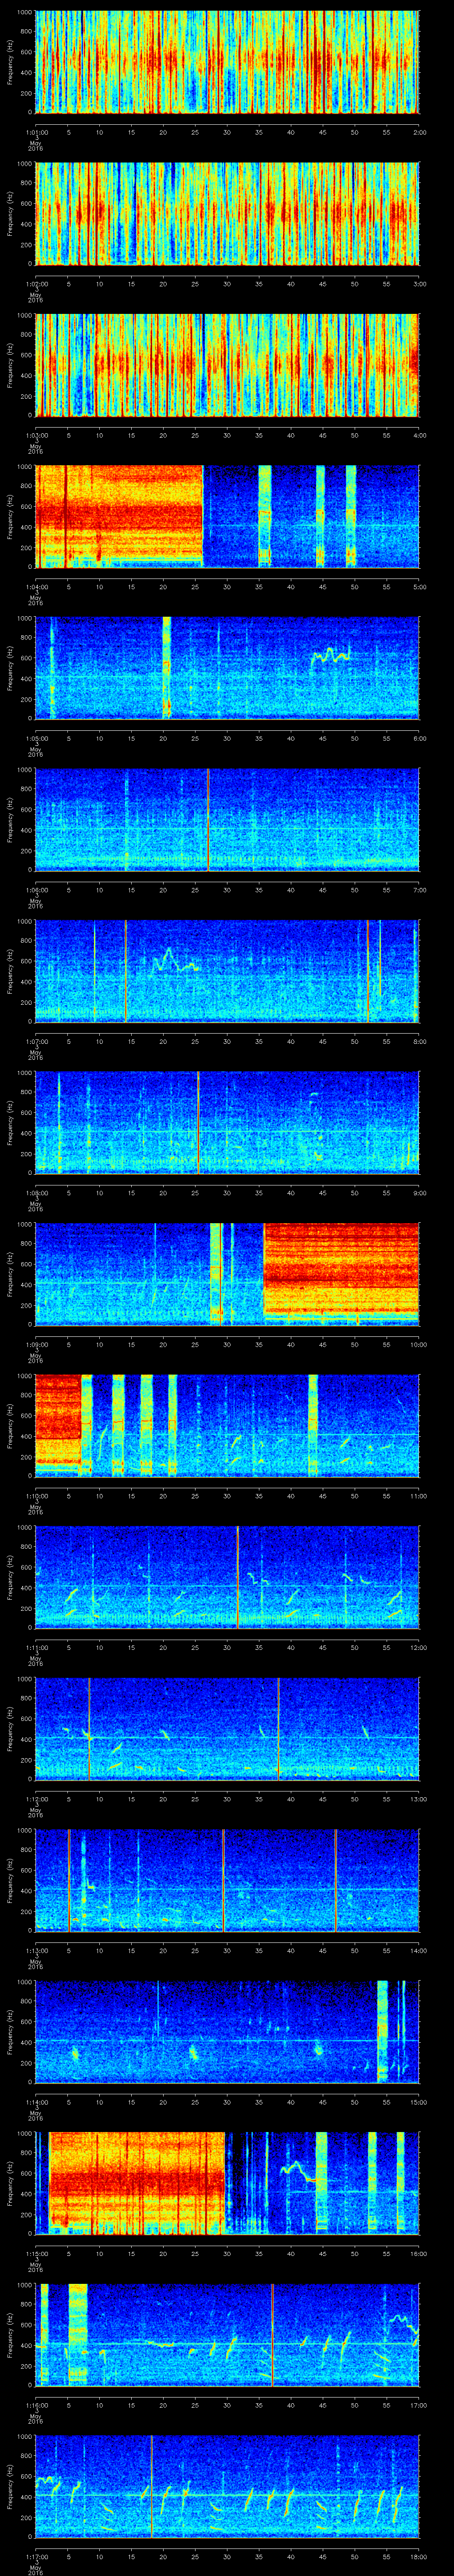Viewport: 454px width, 2576px height.
Task: Click the spectrogram panel starting at 1:06:00
Action: coord(227,819)
